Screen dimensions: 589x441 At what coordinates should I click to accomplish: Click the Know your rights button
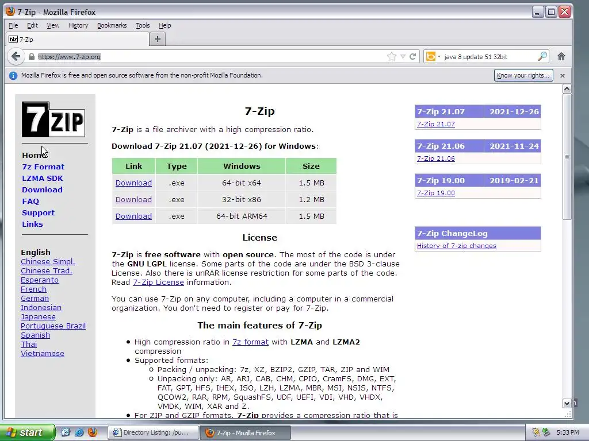pyautogui.click(x=523, y=75)
